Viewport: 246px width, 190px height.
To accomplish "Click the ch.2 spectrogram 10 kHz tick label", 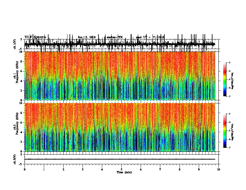I will [x=21, y=103].
